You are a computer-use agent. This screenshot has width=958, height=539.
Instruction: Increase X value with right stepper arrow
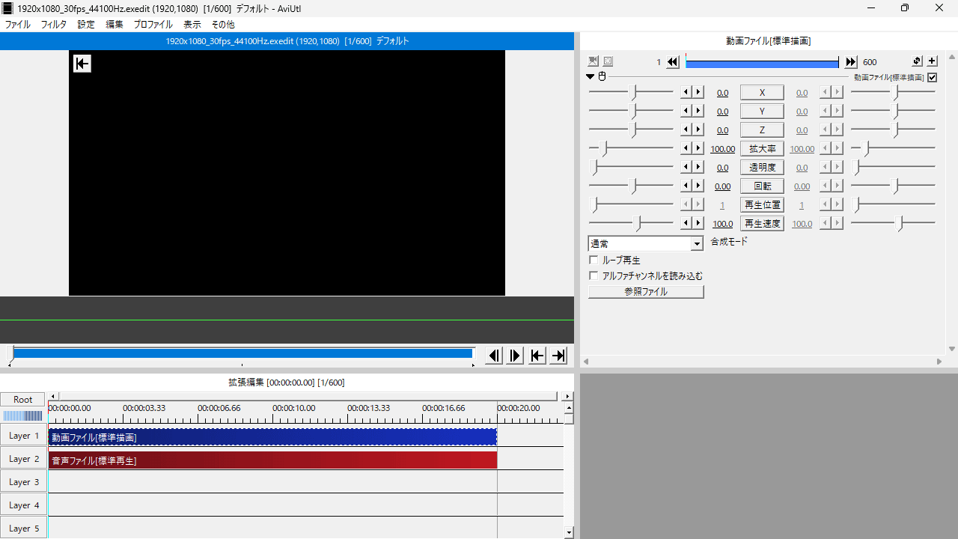coord(698,92)
